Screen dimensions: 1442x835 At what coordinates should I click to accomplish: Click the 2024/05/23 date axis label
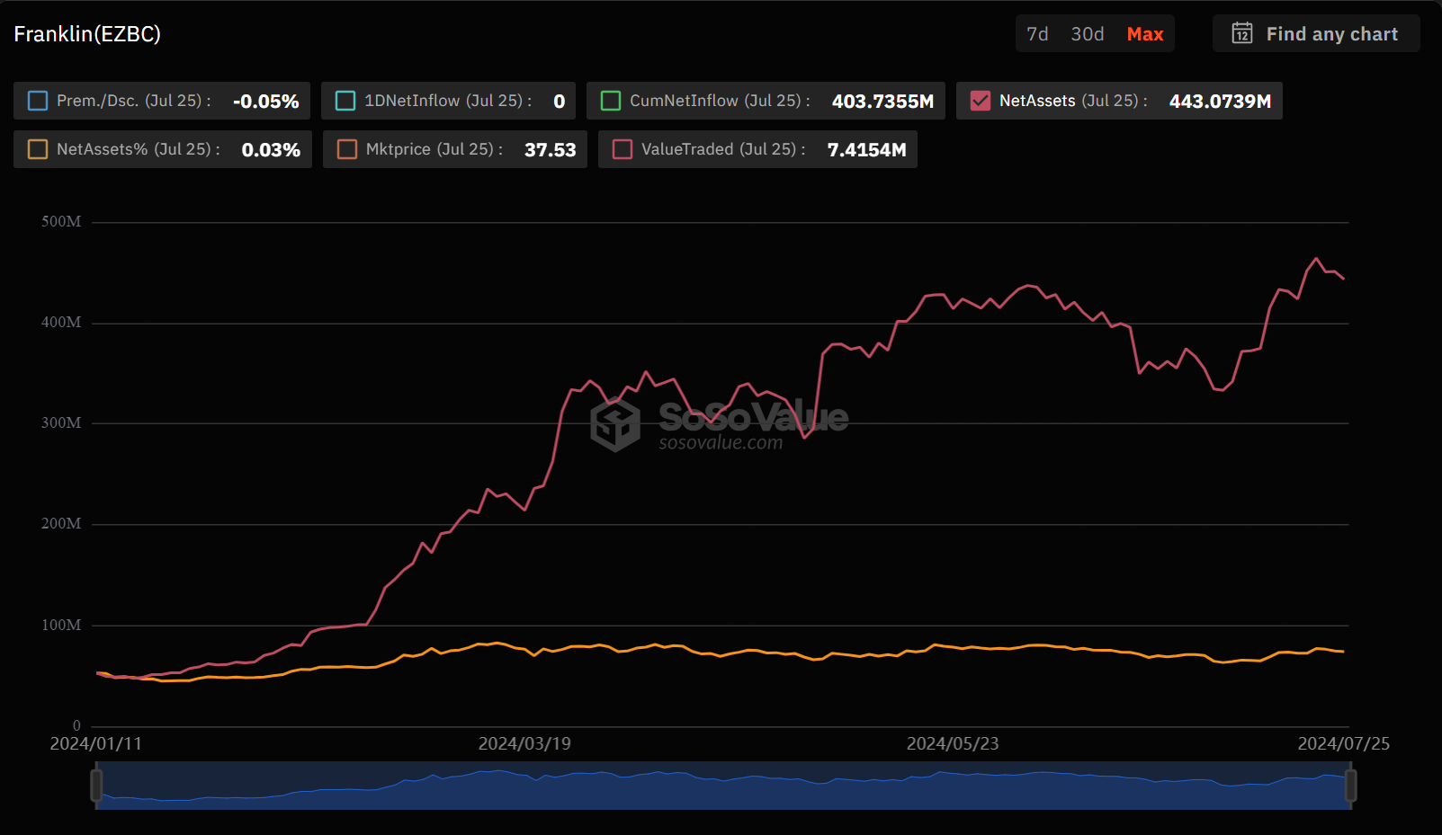953,743
